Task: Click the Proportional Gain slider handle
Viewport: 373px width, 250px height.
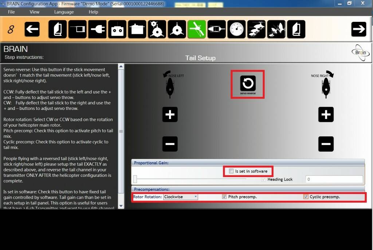Action: tap(135, 179)
